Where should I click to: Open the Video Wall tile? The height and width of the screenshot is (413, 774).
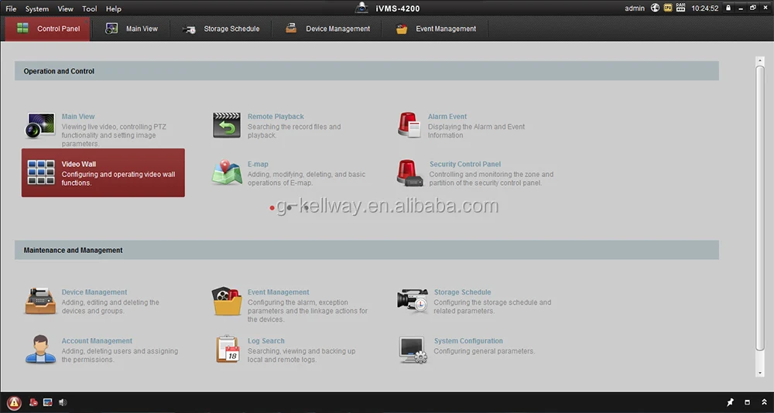coord(103,172)
